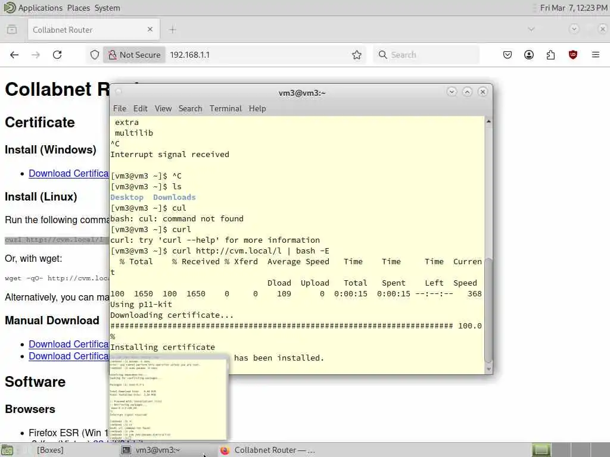Maximize the vm3@vm3 terminal window

467,92
